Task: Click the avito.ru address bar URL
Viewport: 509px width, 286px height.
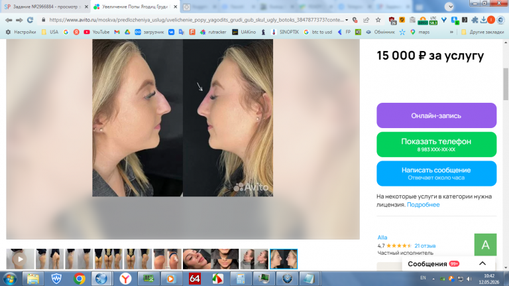Action: tap(196, 20)
